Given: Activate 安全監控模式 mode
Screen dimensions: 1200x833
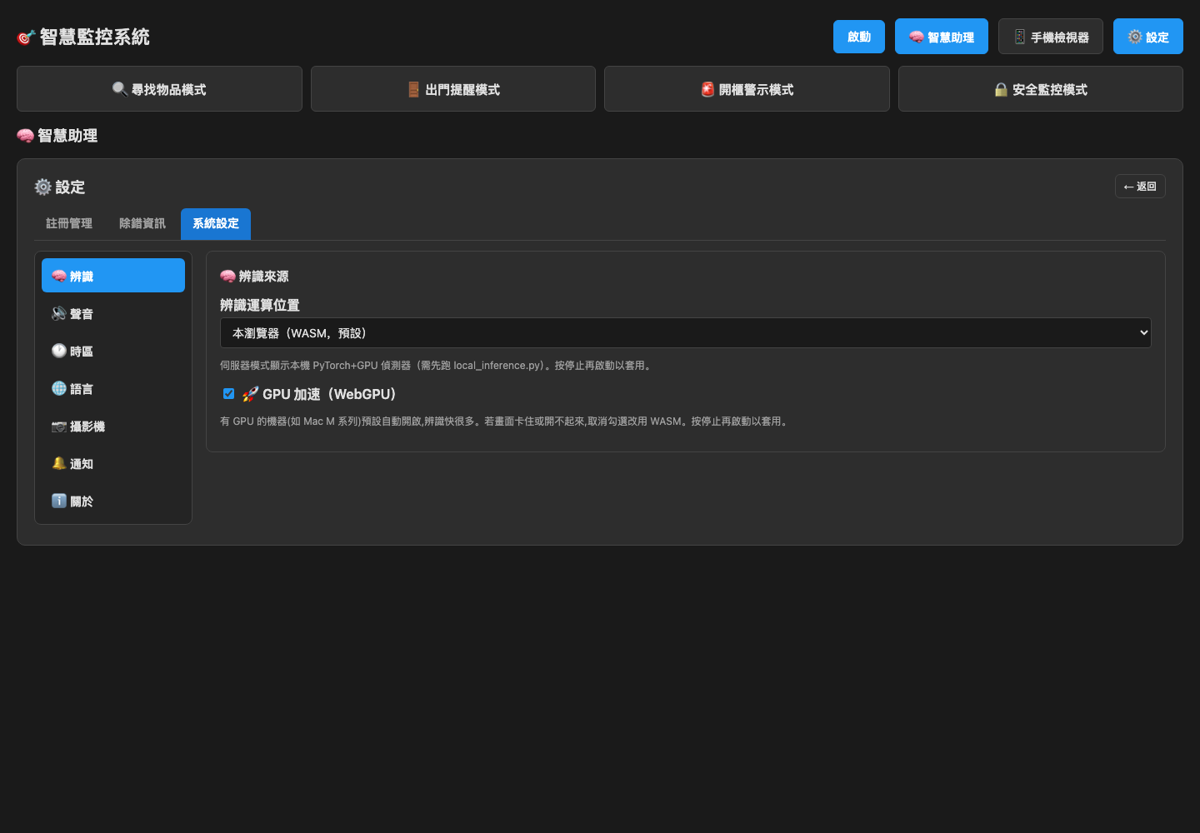Looking at the screenshot, I should (1041, 89).
